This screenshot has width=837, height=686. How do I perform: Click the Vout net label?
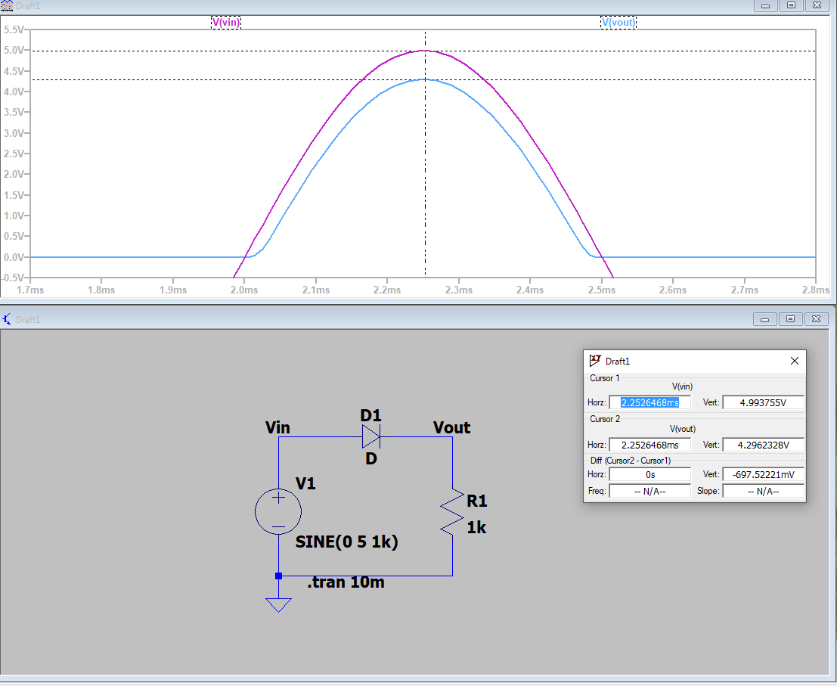pos(451,427)
